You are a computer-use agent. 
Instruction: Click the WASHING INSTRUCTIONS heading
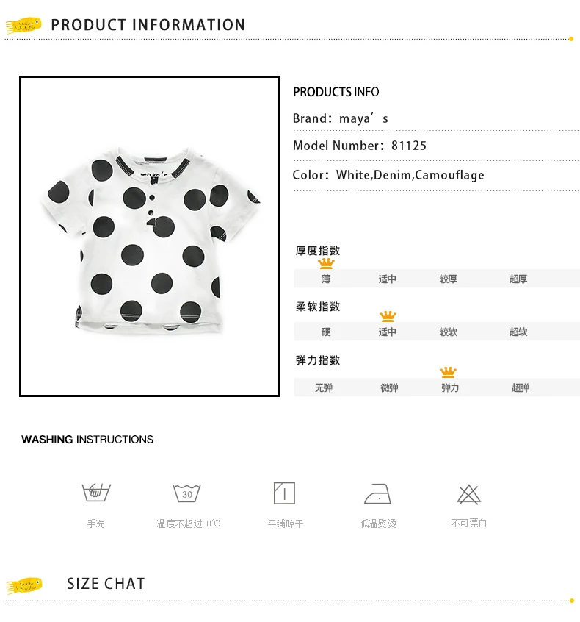87,440
